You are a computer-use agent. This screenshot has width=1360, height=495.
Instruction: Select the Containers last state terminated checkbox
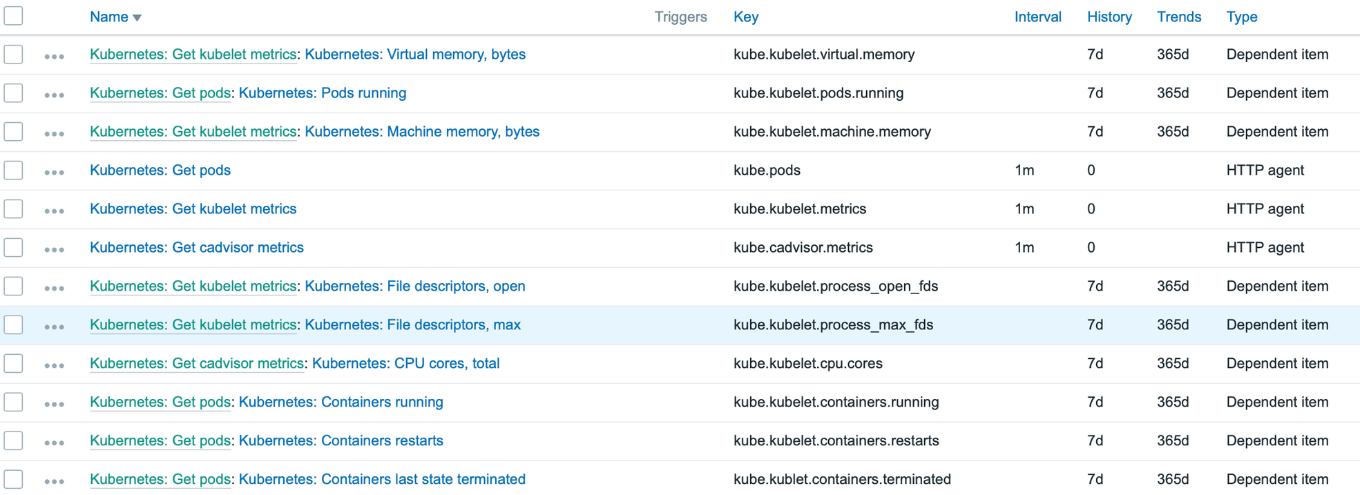coord(13,480)
